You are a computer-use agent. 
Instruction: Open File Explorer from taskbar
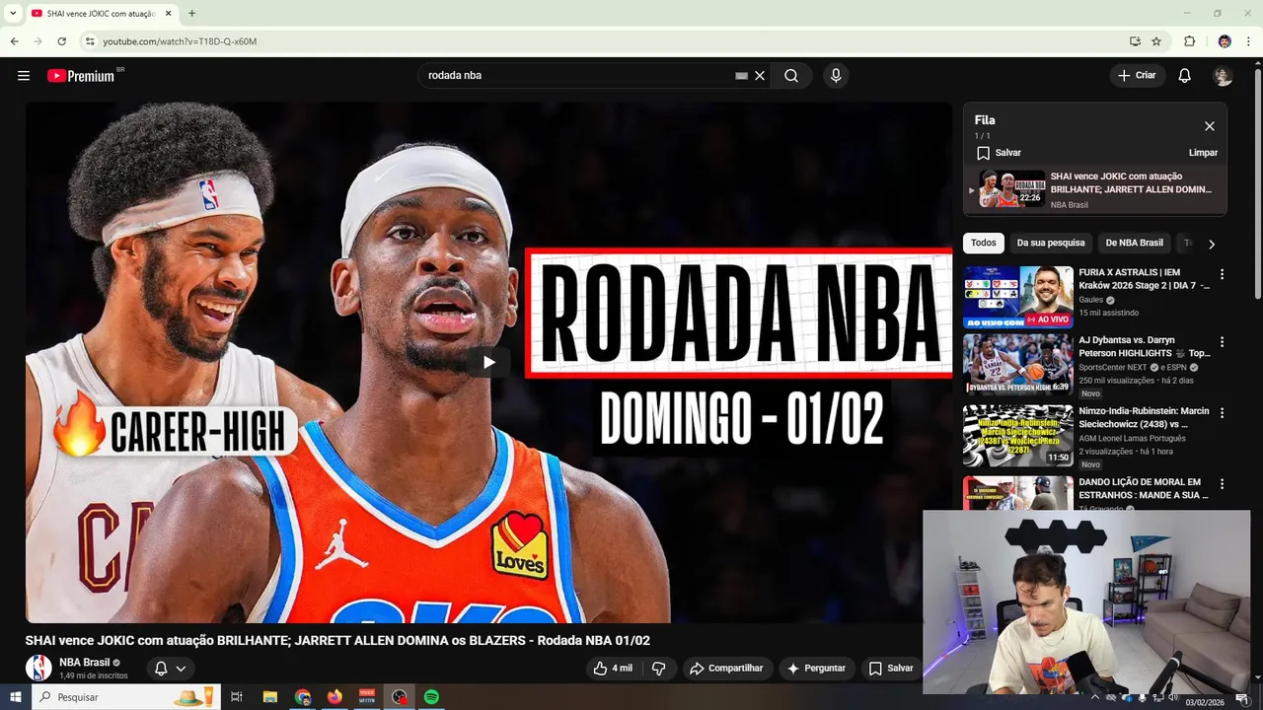[269, 697]
